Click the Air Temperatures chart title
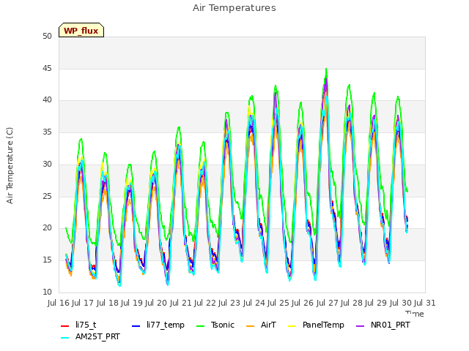The height and width of the screenshot is (351, 469). [234, 8]
